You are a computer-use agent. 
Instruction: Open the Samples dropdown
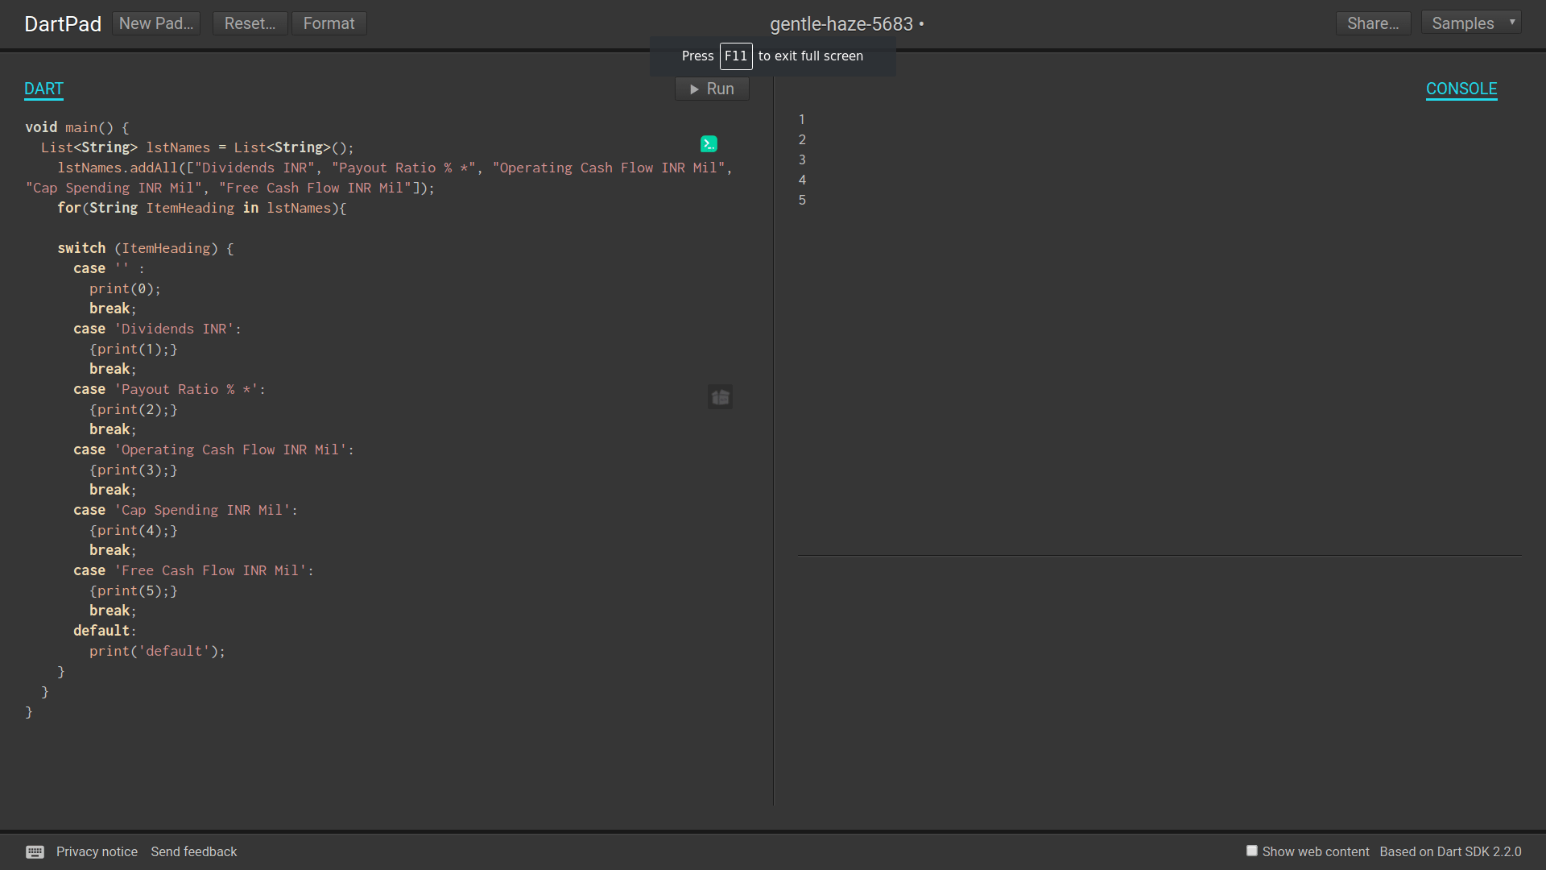[x=1462, y=23]
